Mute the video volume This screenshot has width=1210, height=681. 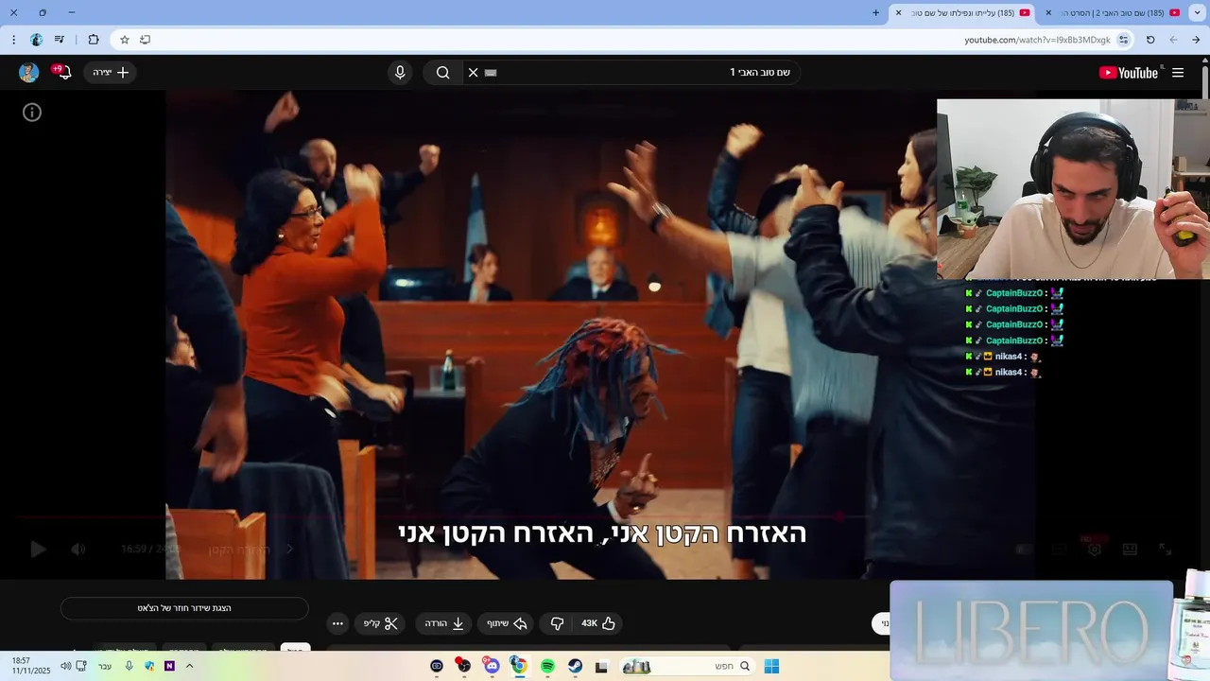click(x=78, y=550)
